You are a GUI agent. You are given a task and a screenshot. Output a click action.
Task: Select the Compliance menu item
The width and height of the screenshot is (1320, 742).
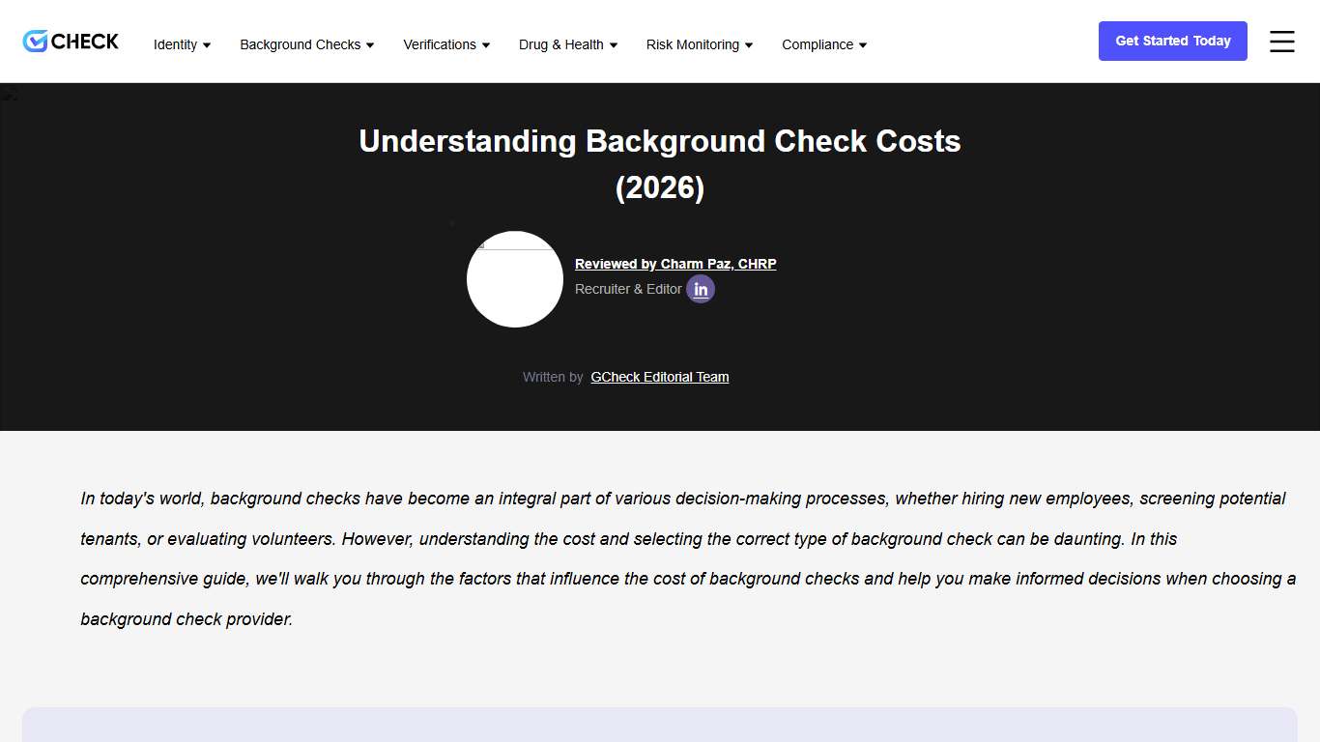818,44
